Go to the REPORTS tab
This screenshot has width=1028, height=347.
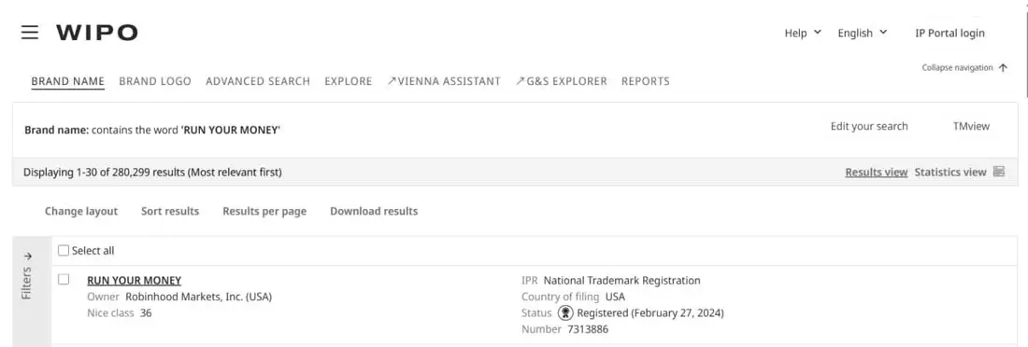(646, 81)
